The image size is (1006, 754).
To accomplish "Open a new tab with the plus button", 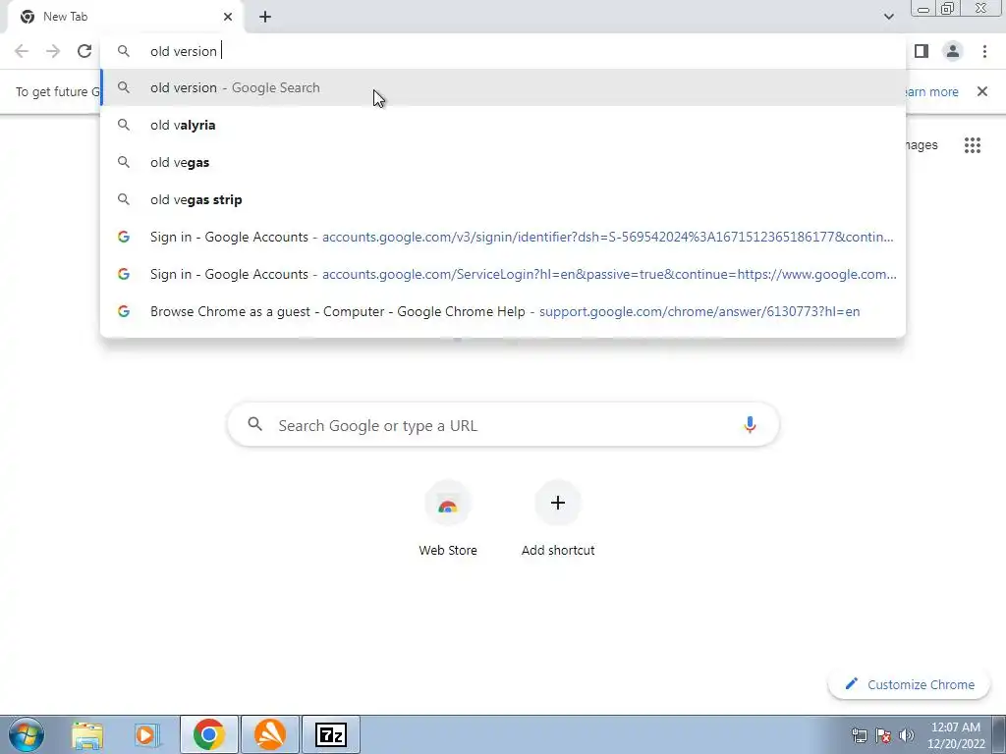I will pos(265,17).
